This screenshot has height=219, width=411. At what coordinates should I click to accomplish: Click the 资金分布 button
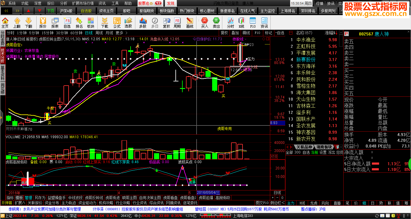click(x=52, y=203)
